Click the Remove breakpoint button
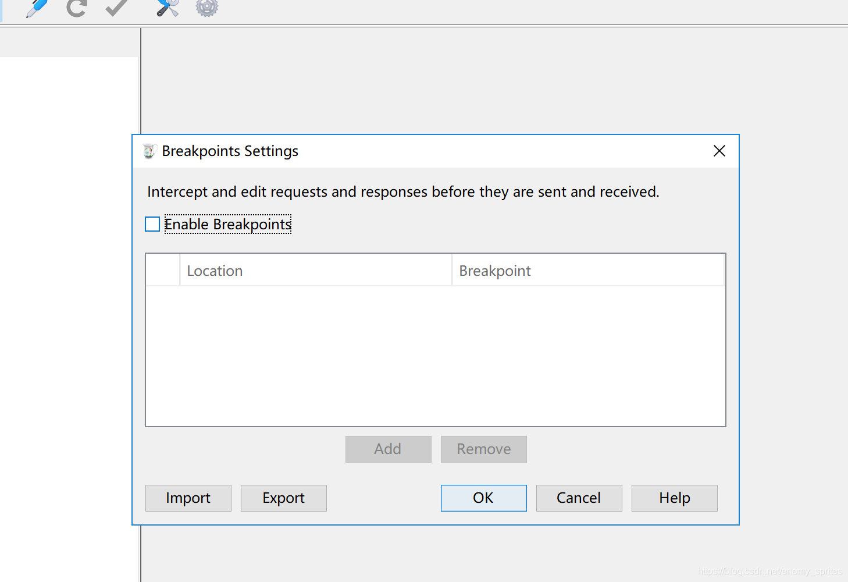This screenshot has width=848, height=582. (x=484, y=449)
